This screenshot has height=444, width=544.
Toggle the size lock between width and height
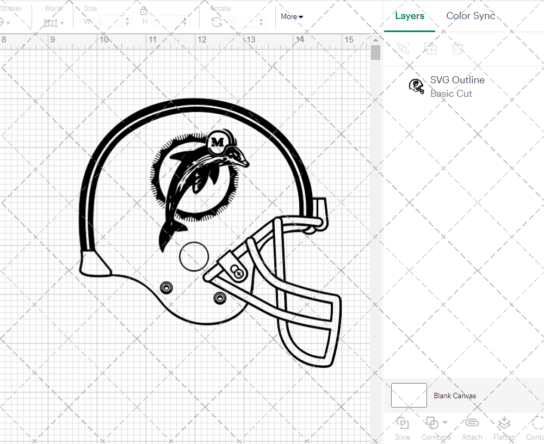144,10
